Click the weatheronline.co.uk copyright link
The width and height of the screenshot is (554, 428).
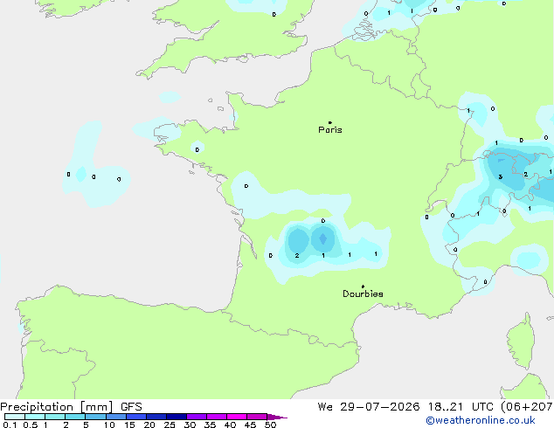[x=481, y=420]
